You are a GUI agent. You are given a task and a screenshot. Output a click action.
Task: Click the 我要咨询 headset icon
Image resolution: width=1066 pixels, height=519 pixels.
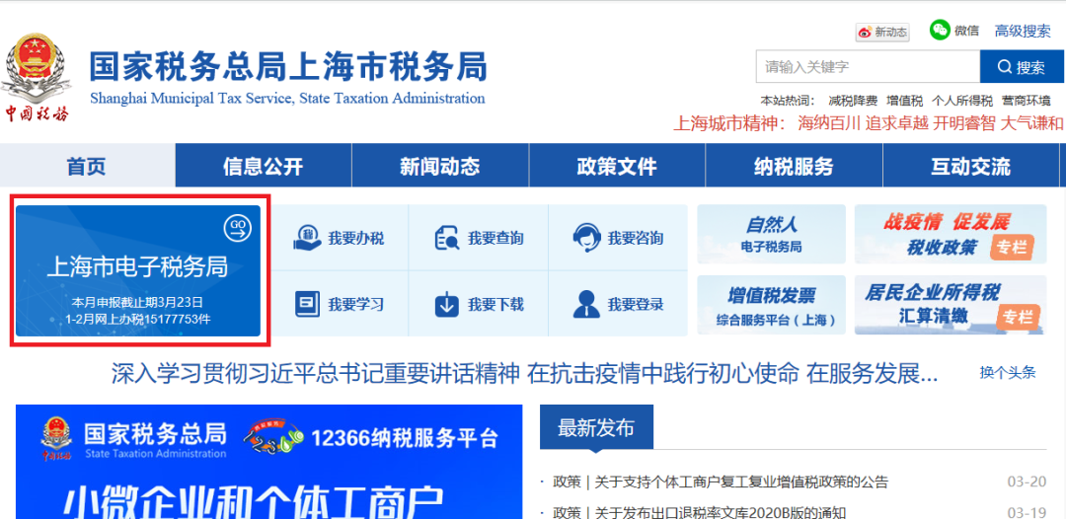(586, 238)
